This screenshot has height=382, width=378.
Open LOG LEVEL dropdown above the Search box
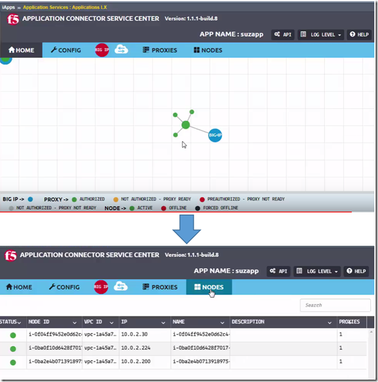pos(319,271)
